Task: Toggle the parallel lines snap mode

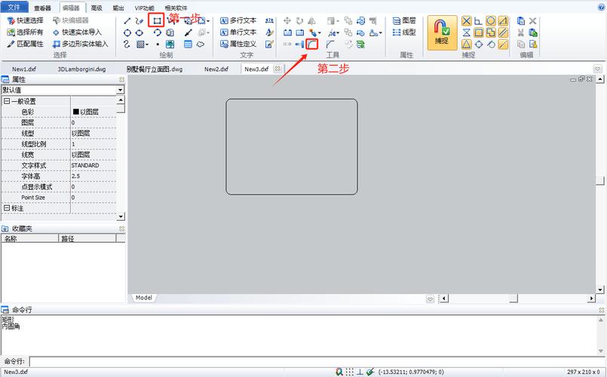Action: click(503, 32)
